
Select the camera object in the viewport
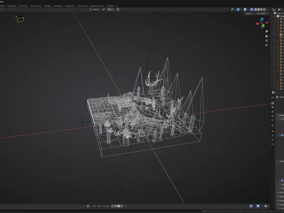point(20,19)
